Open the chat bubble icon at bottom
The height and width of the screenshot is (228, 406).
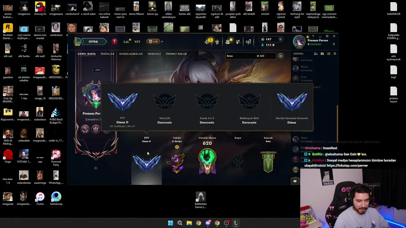[x=295, y=181]
